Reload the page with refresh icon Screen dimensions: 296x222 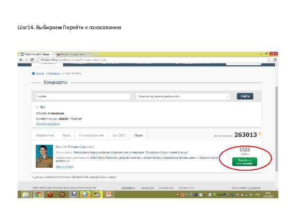[x=32, y=60]
